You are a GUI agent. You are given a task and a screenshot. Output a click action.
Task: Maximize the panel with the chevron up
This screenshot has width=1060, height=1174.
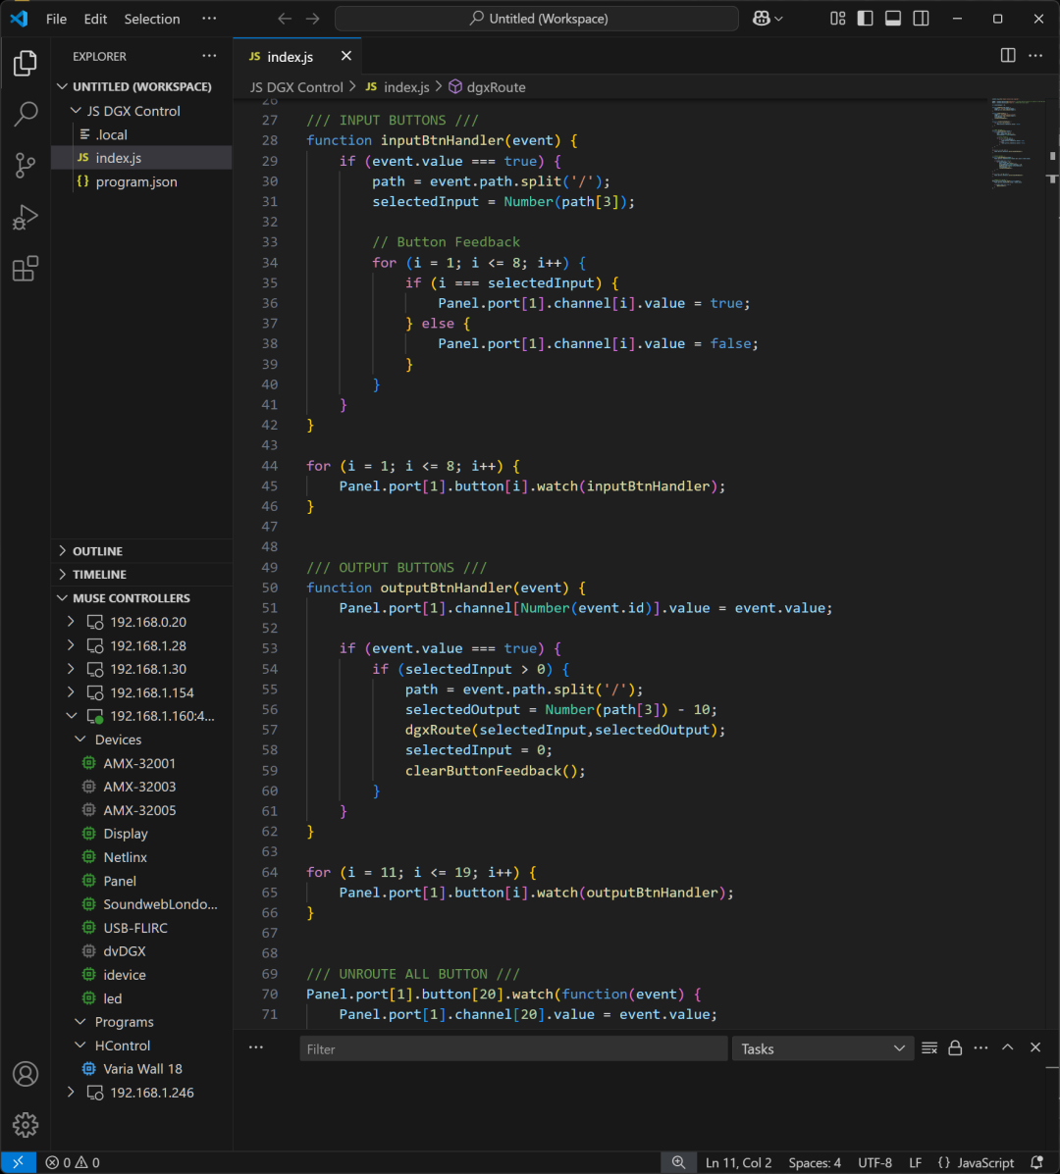coord(1008,1048)
